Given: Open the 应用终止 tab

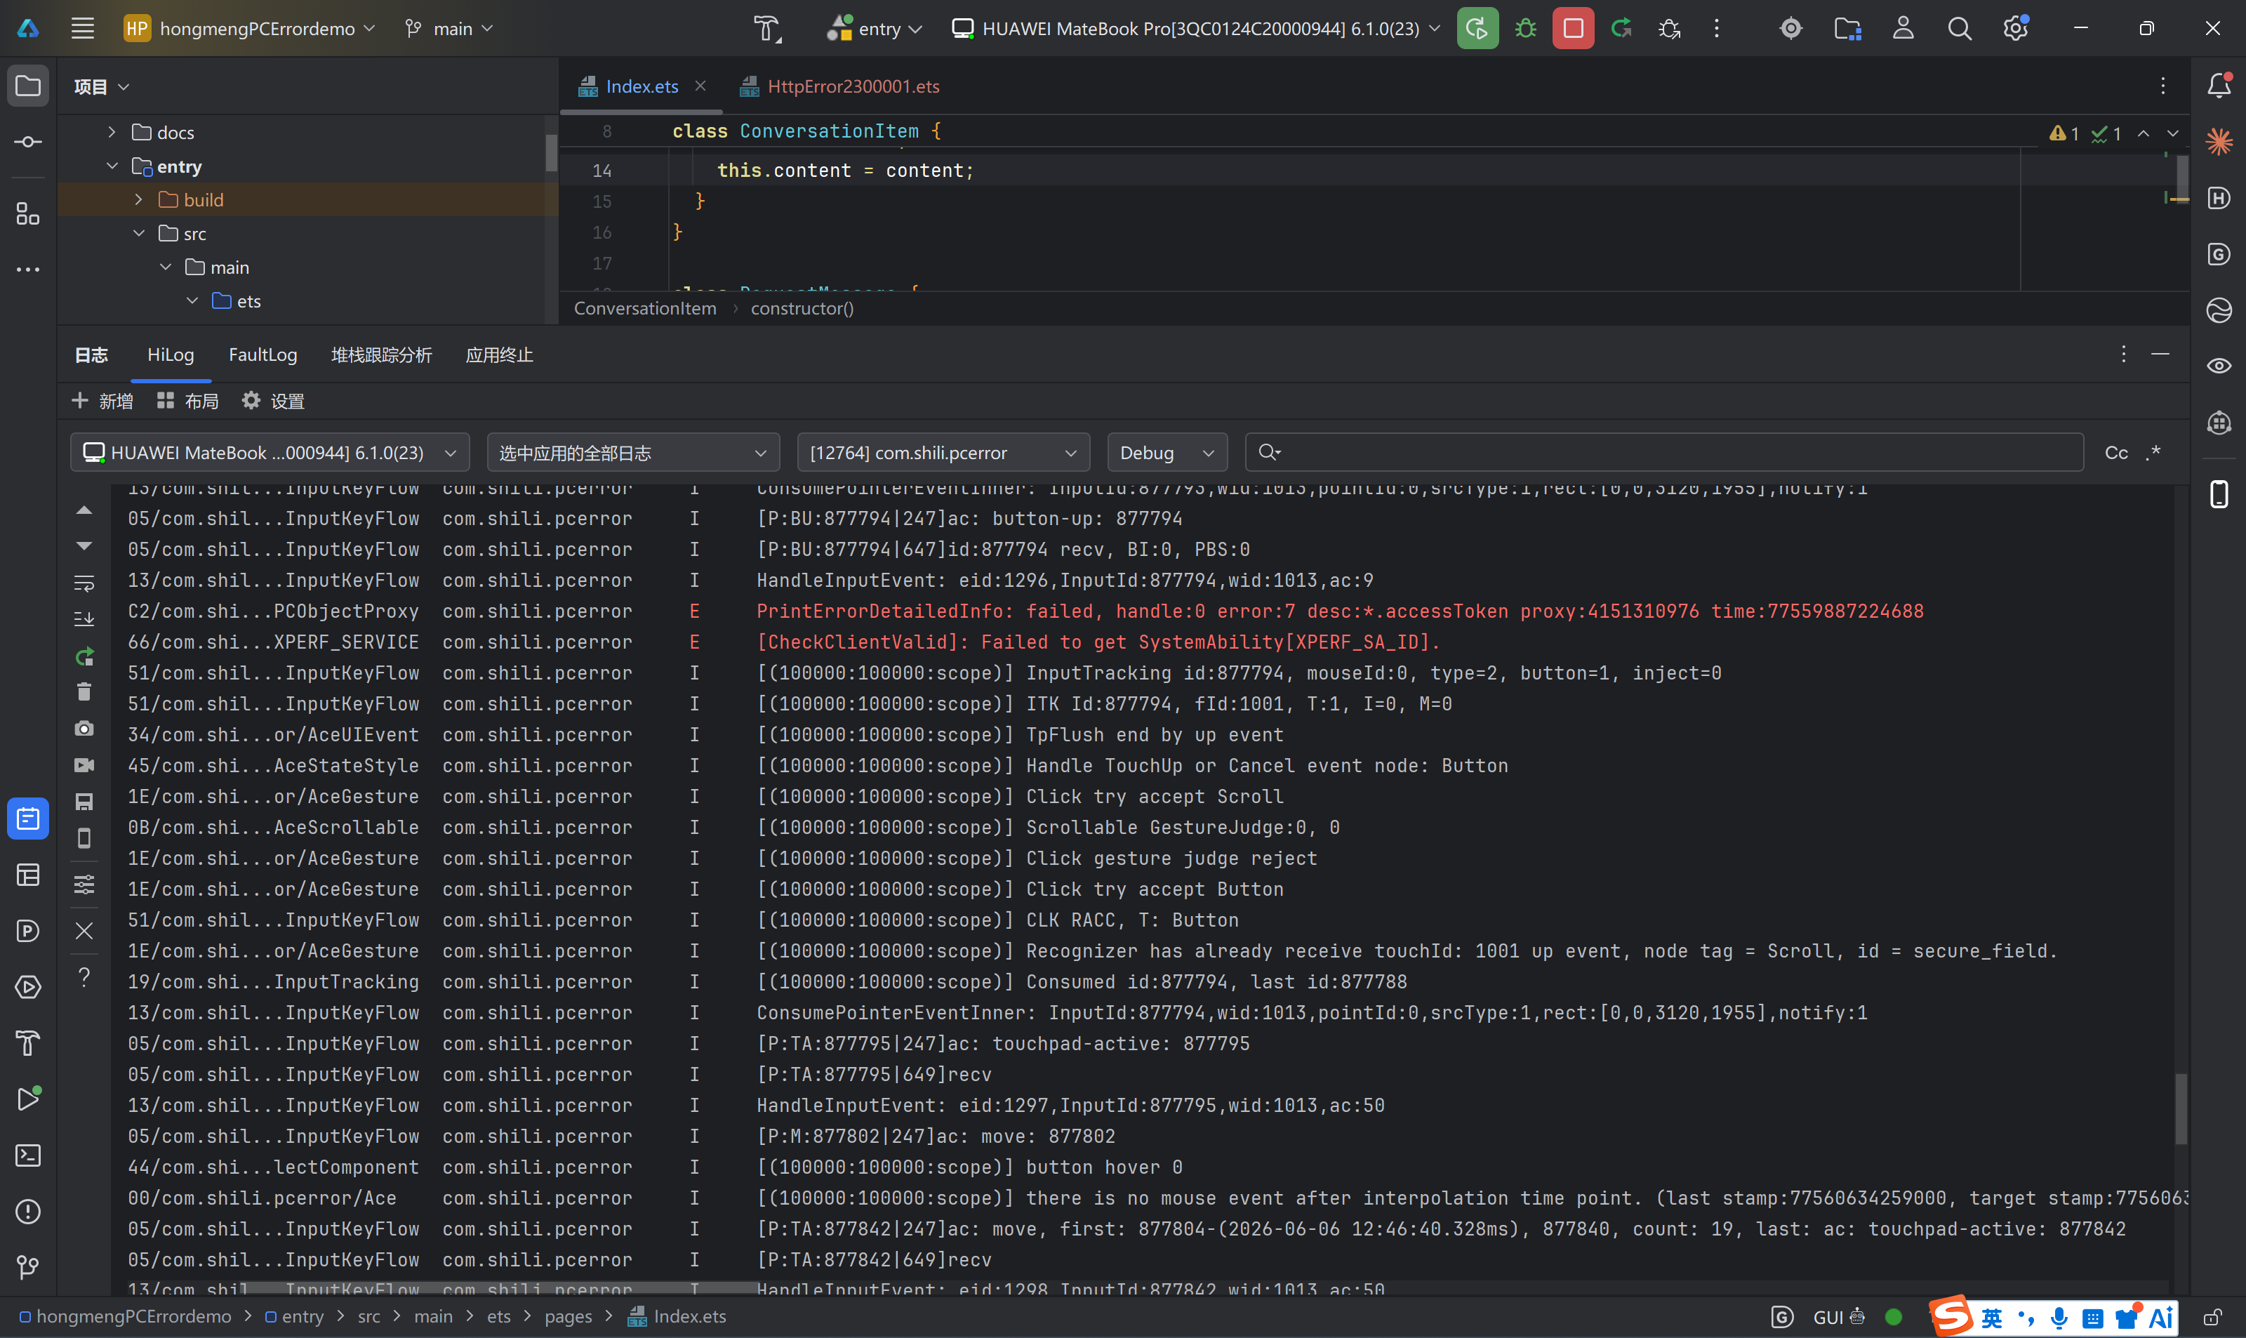Looking at the screenshot, I should pos(499,355).
